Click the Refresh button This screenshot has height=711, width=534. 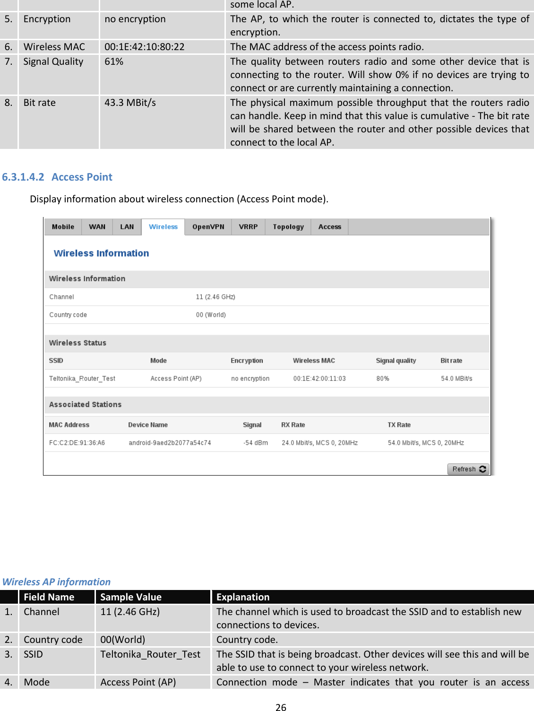[467, 469]
